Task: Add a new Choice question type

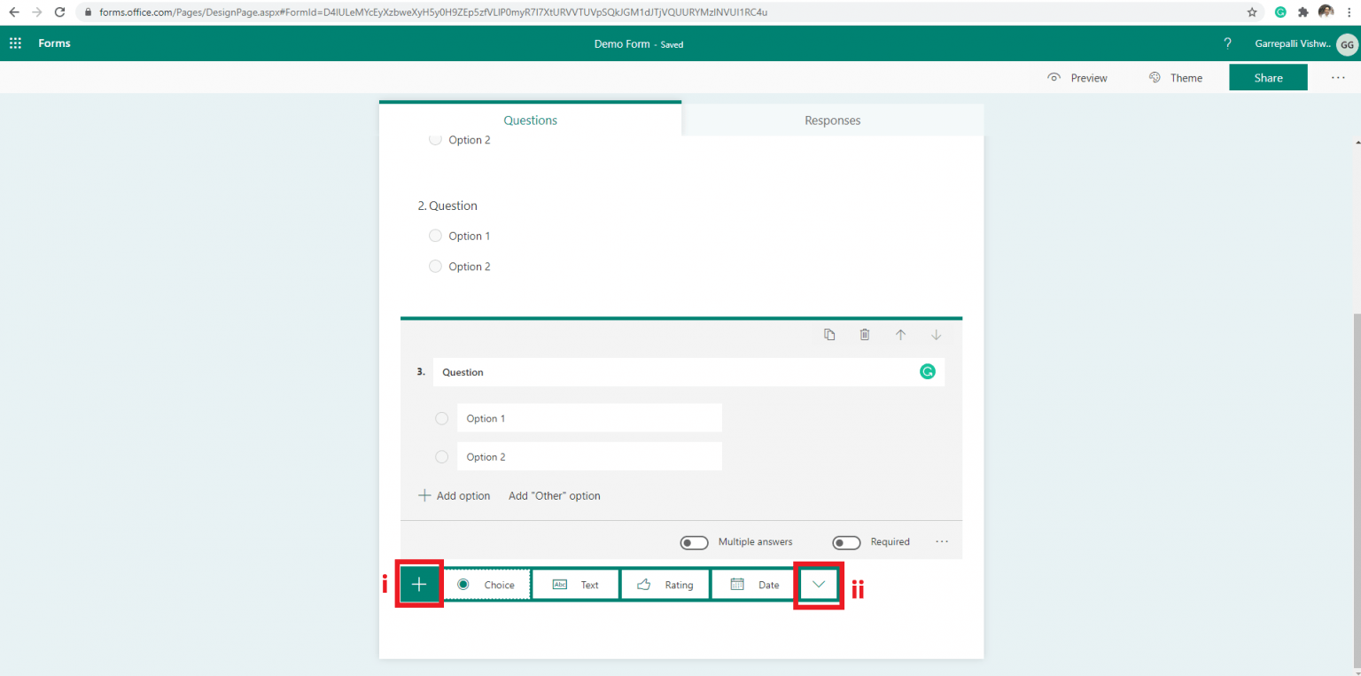Action: pyautogui.click(x=486, y=584)
